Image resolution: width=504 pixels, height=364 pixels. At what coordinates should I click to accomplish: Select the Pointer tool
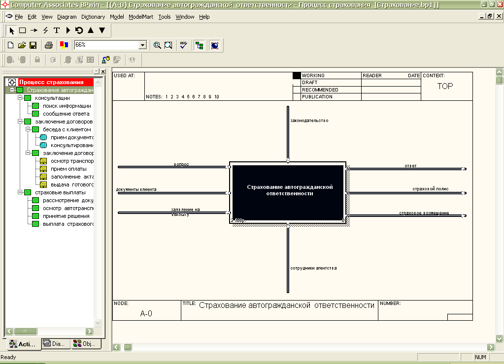pyautogui.click(x=12, y=30)
